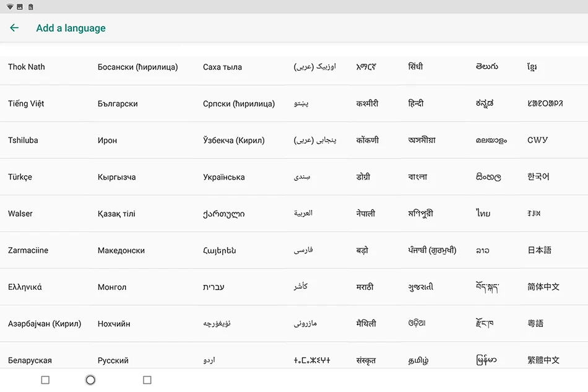
Task: Select Русский language
Action: pyautogui.click(x=113, y=360)
